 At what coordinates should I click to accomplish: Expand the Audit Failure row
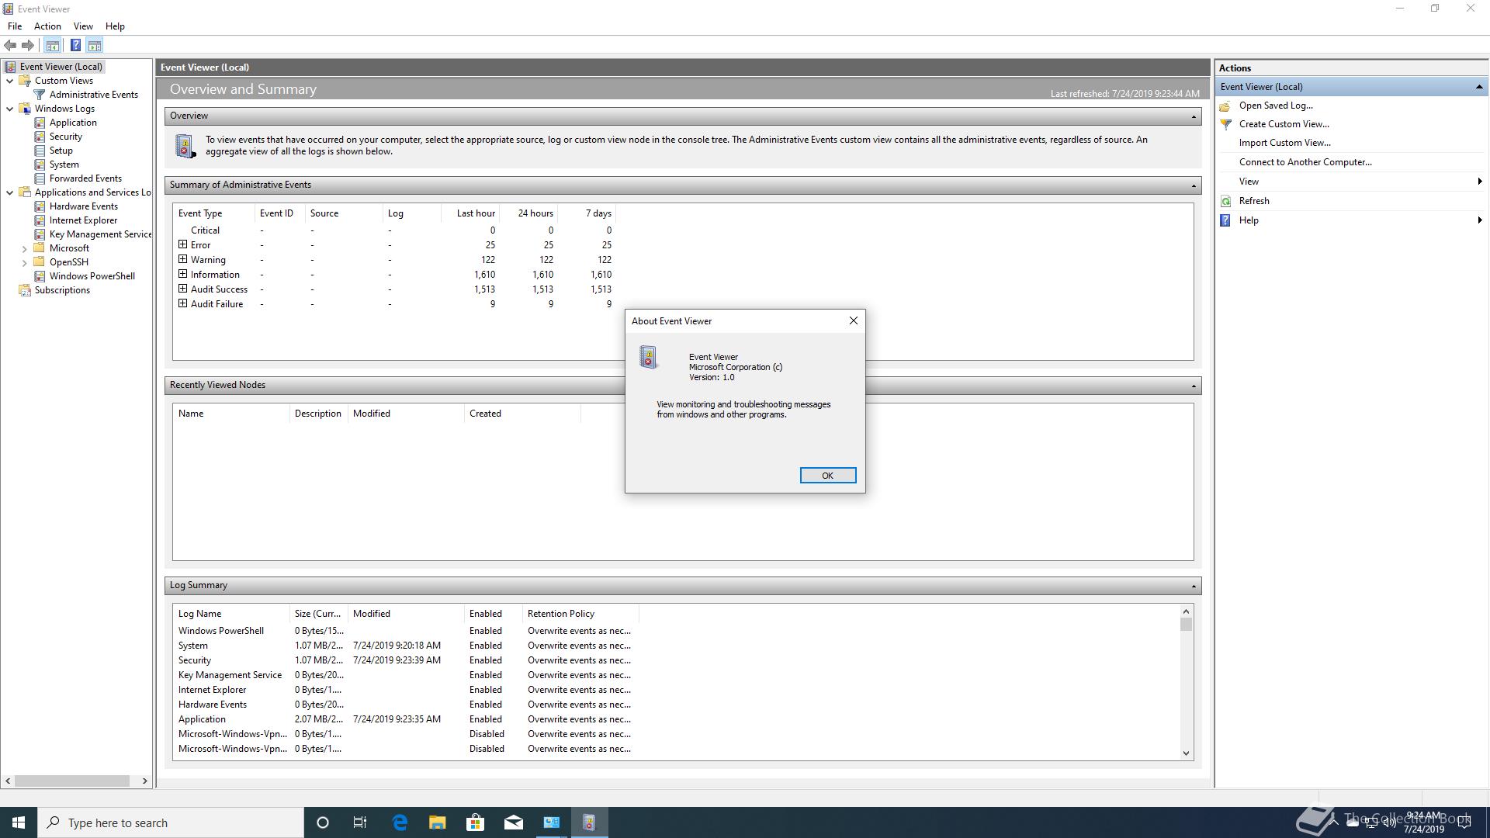point(182,303)
